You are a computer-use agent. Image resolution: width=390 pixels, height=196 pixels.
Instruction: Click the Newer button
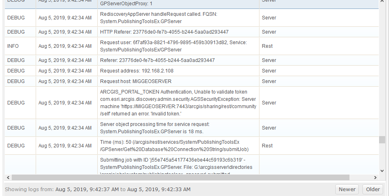point(347,189)
